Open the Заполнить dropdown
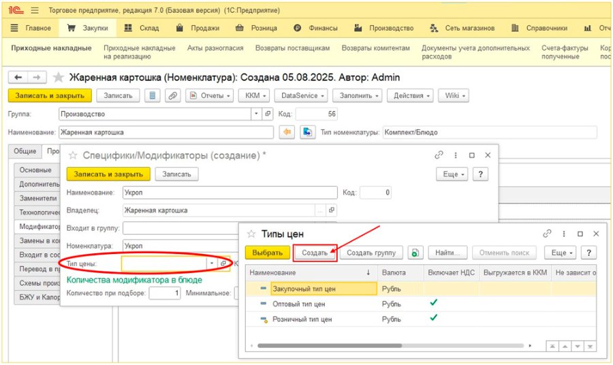Viewport: 613px width, 365px height. [358, 96]
